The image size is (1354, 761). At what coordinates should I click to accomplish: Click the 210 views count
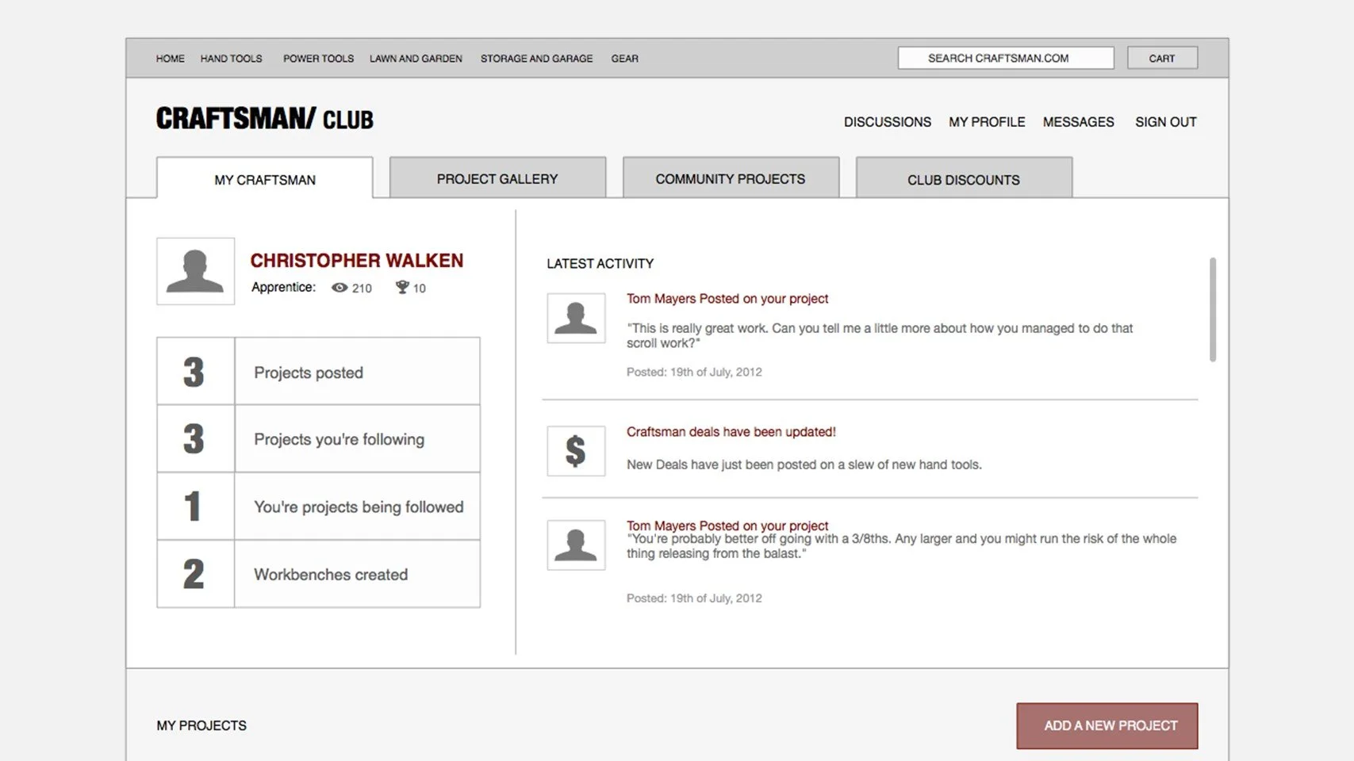coord(362,289)
